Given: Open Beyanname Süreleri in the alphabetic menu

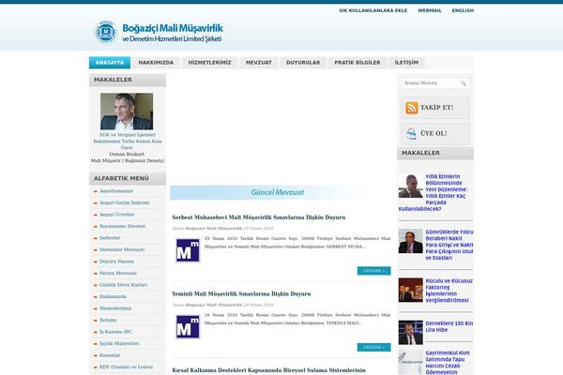Looking at the screenshot, I should click(122, 227).
